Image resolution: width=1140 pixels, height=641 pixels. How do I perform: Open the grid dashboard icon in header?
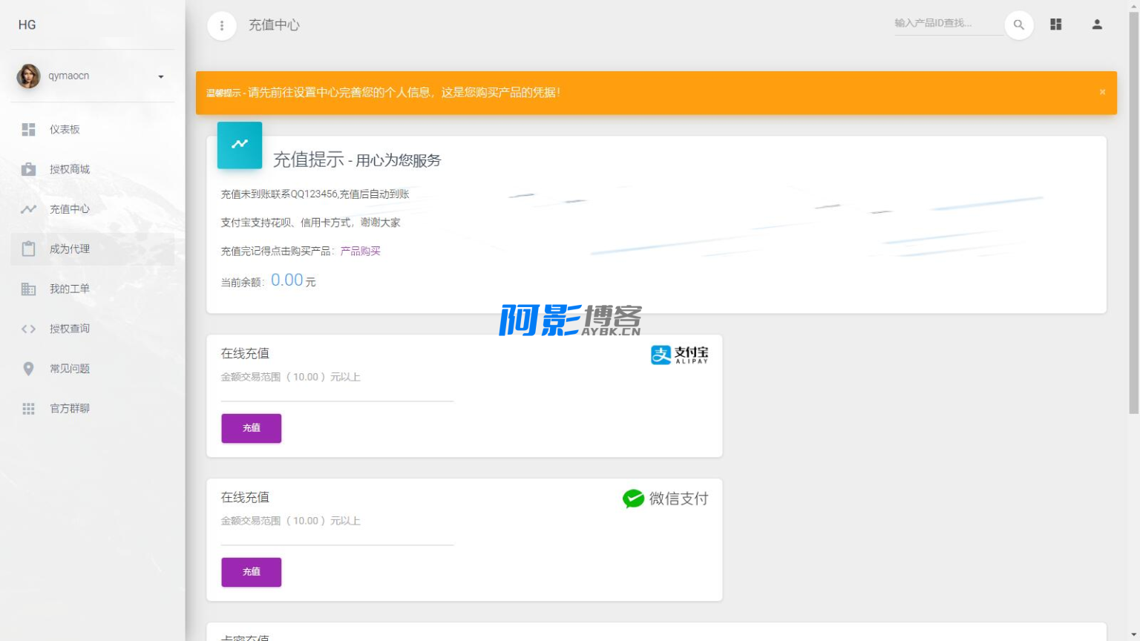pyautogui.click(x=1055, y=24)
